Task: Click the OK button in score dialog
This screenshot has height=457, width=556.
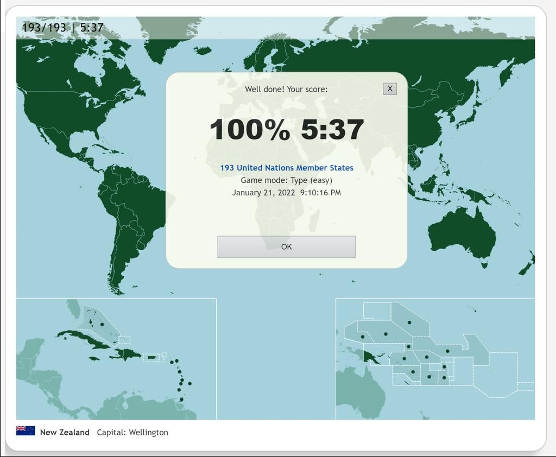Action: [x=286, y=247]
